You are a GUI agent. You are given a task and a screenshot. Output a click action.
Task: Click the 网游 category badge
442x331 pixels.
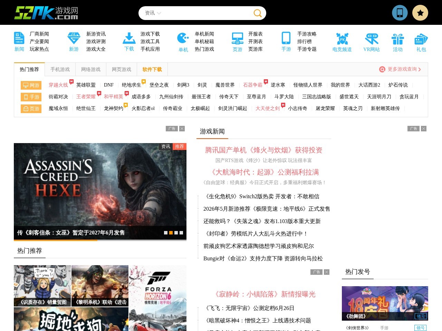click(31, 85)
